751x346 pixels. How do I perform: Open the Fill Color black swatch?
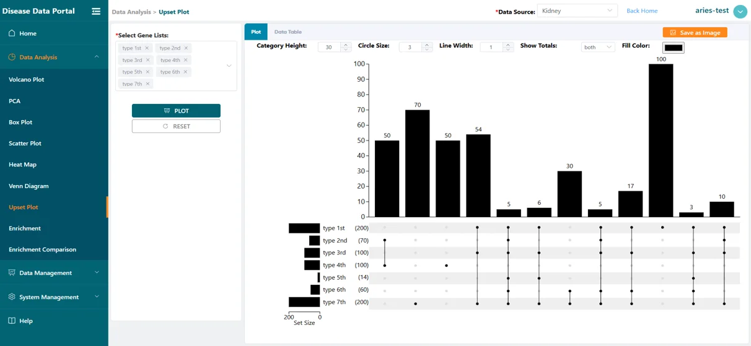click(x=673, y=48)
